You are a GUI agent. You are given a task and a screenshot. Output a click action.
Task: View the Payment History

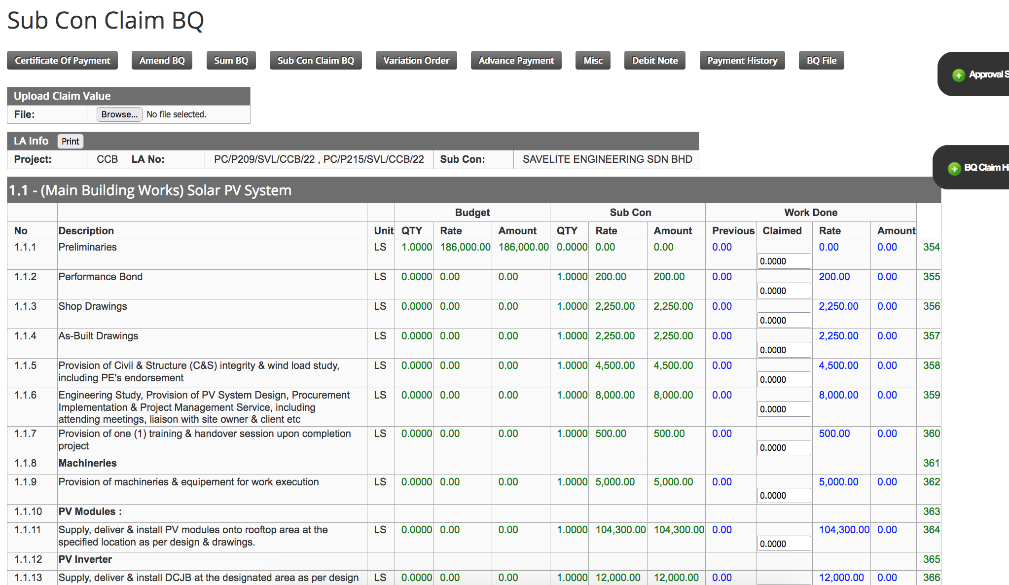tap(742, 60)
